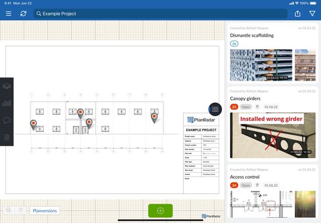Select pin on the rightmost upper window
This screenshot has width=321, height=223.
tap(154, 118)
